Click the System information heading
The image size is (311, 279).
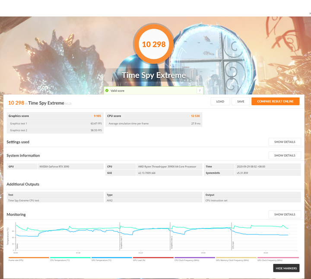pyautogui.click(x=23, y=155)
